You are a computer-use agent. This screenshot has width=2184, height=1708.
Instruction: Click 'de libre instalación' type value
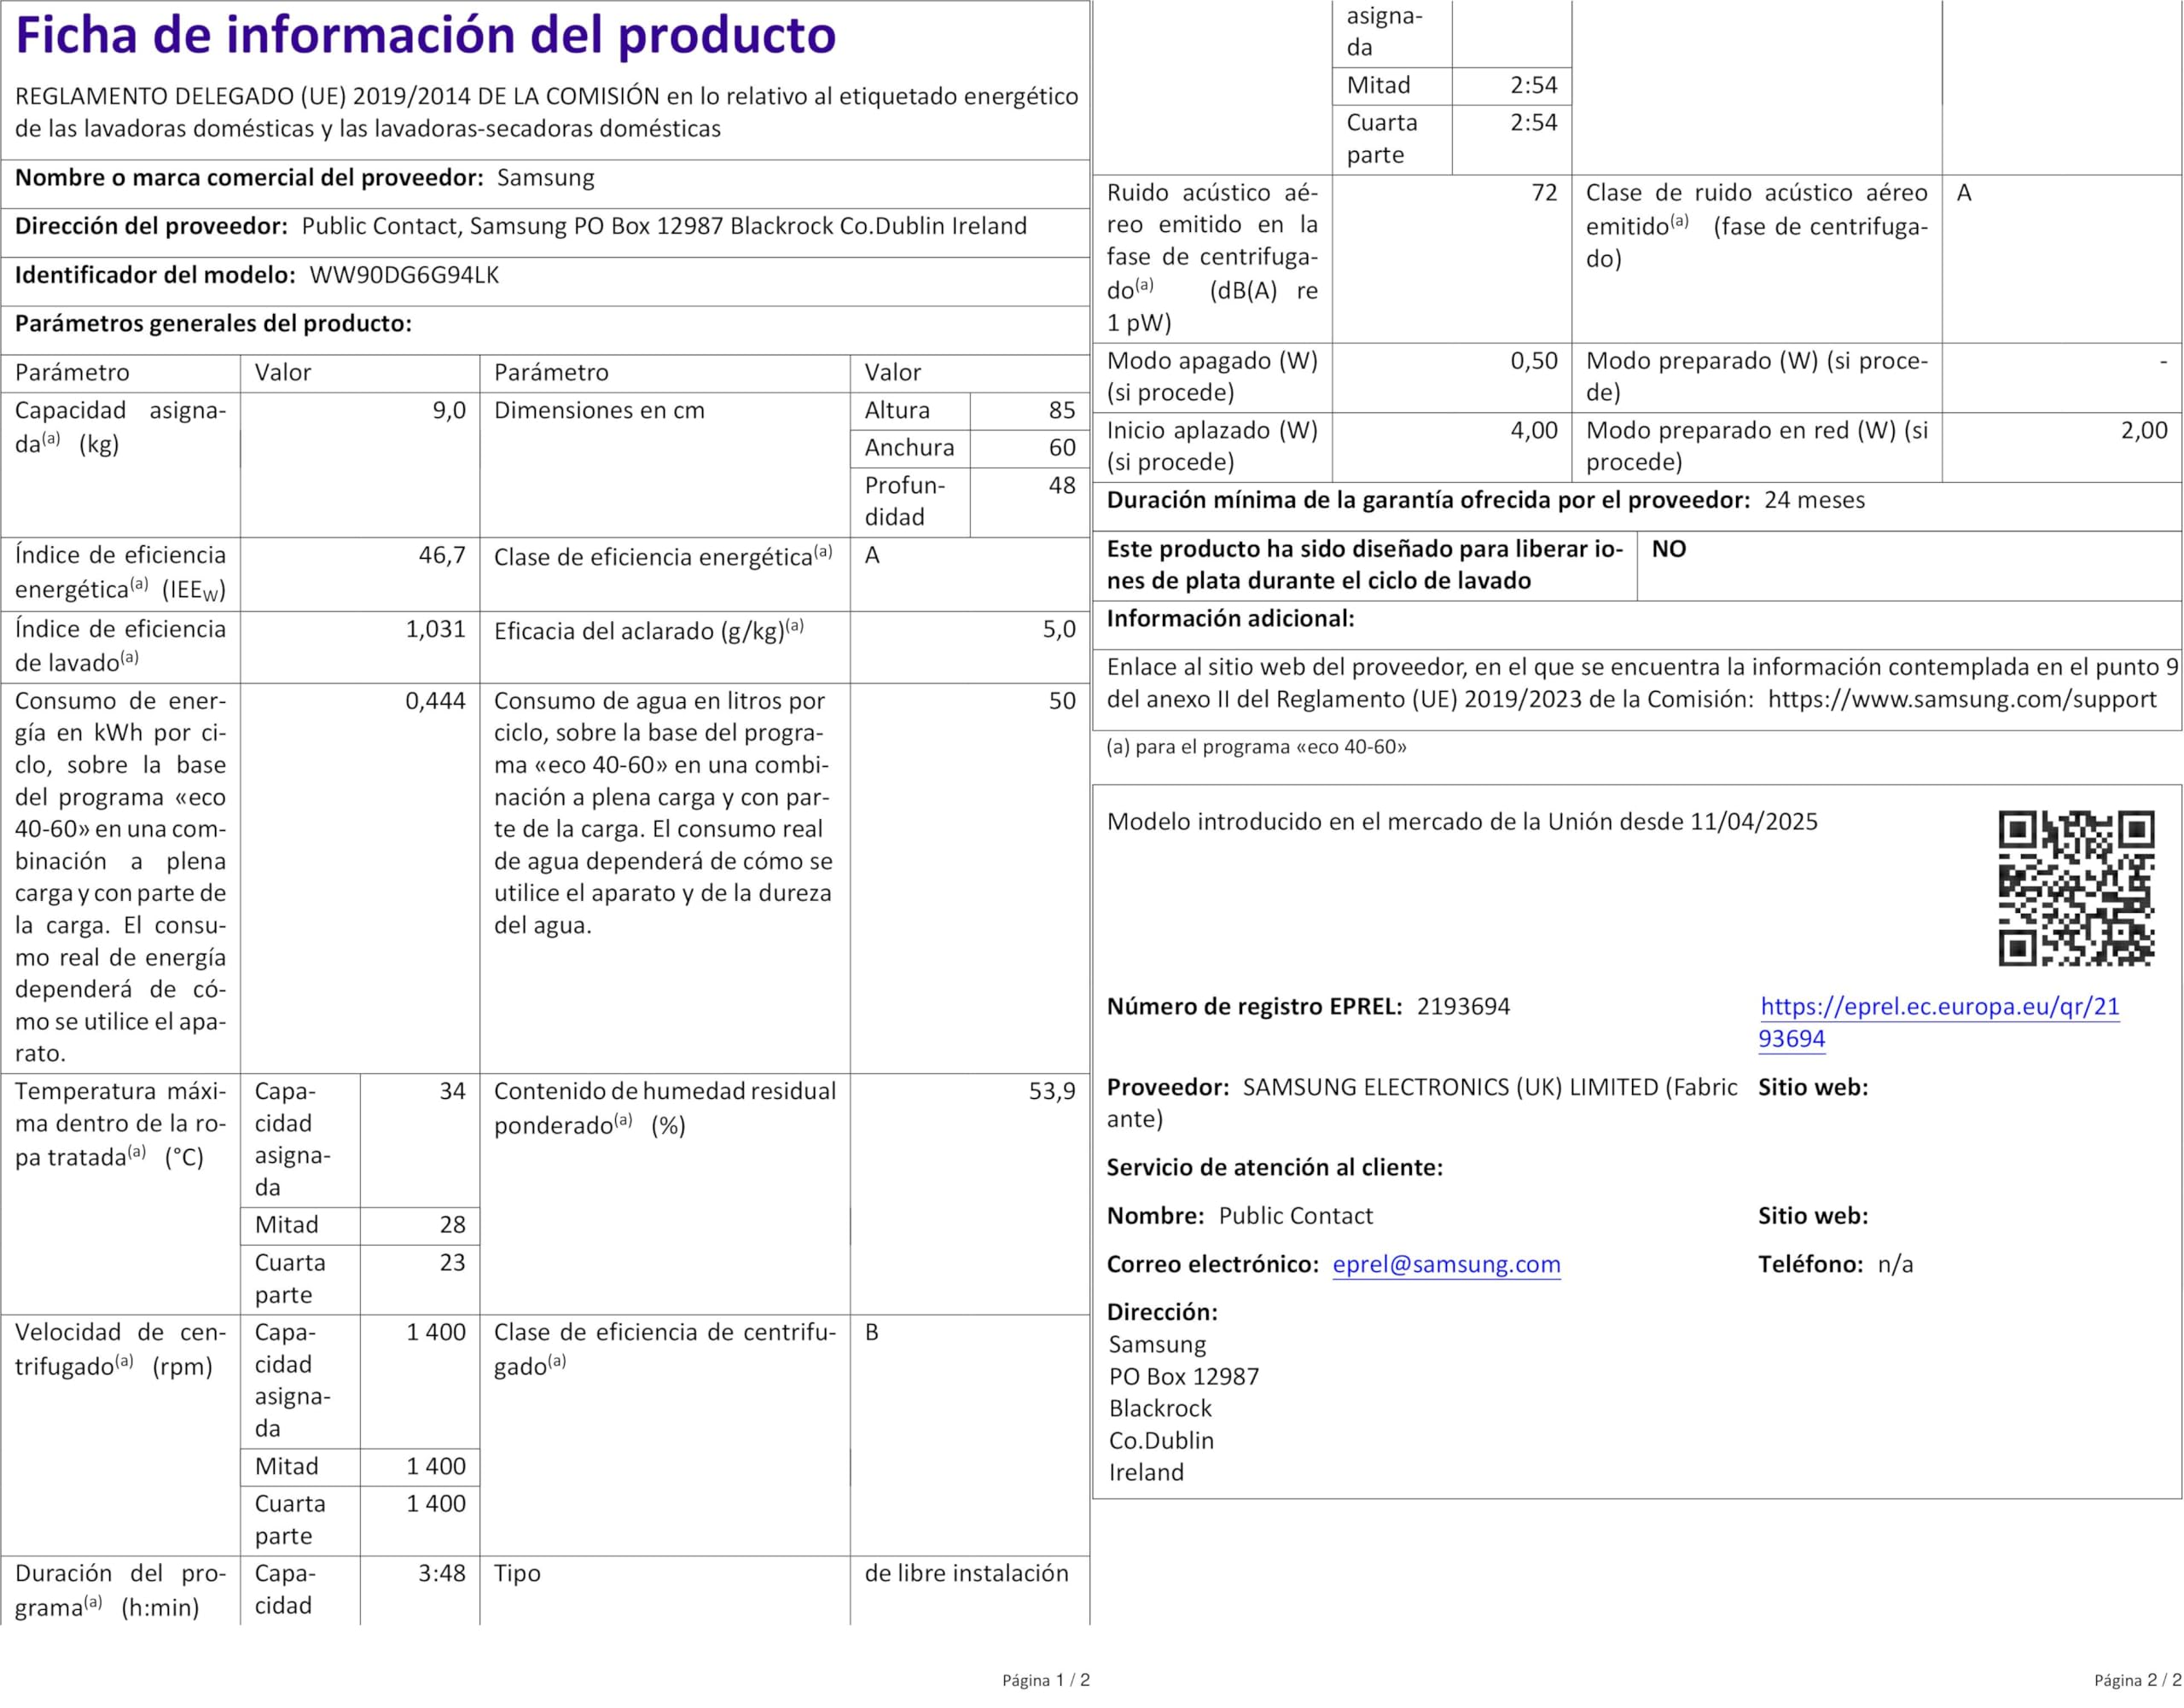point(967,1573)
